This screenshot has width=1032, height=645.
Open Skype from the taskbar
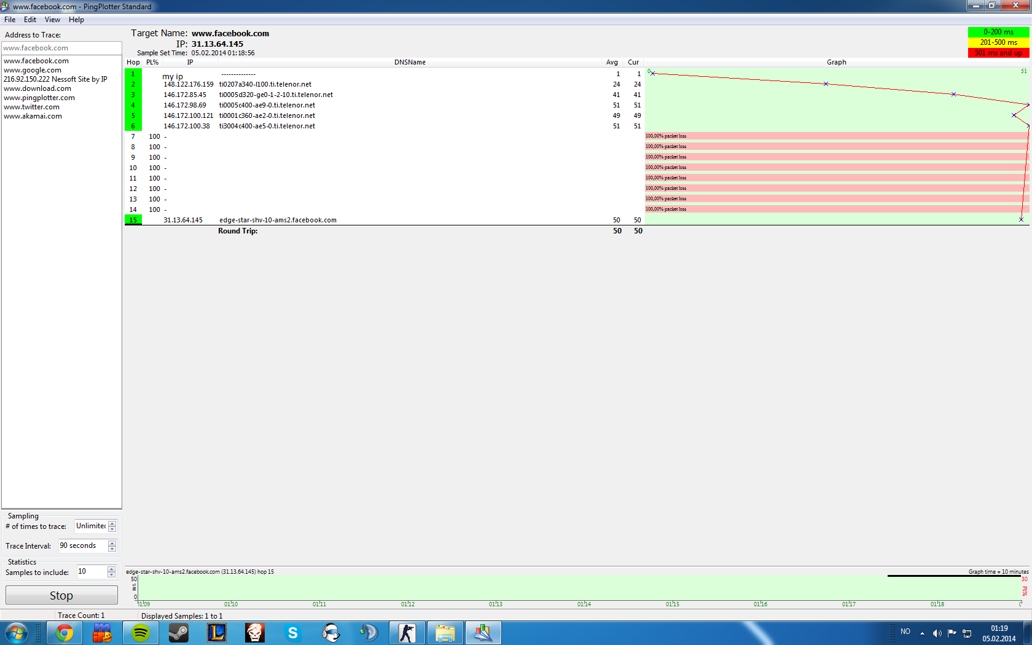click(293, 633)
